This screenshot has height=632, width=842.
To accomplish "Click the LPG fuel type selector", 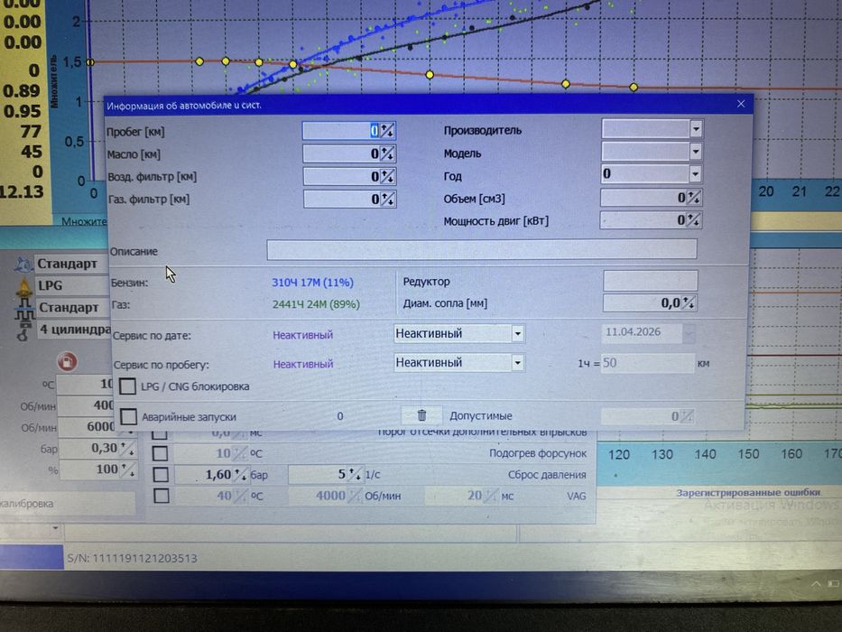I will pos(72,285).
